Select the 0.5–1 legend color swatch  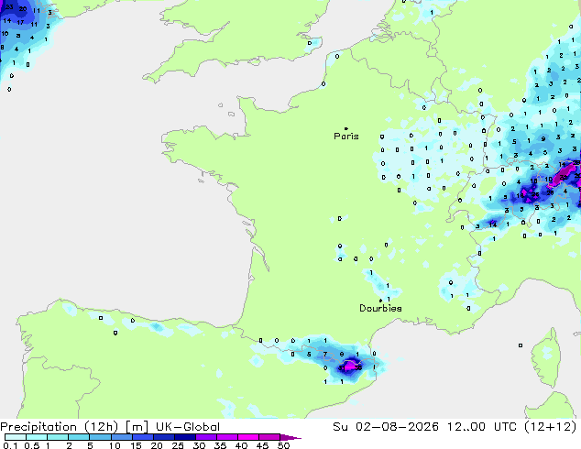click(x=37, y=437)
